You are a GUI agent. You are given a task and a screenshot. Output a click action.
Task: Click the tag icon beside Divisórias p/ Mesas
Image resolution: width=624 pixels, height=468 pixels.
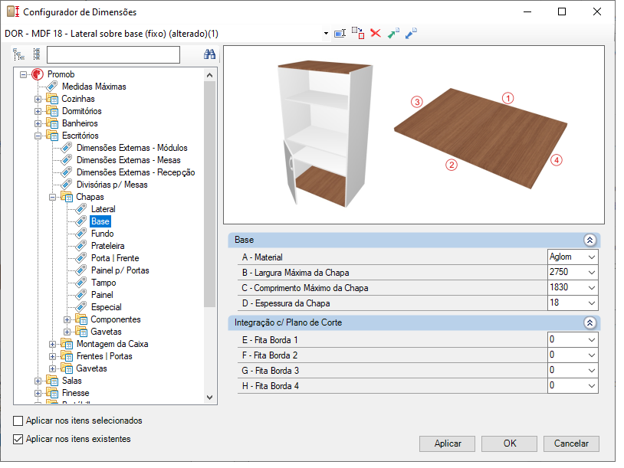pyautogui.click(x=67, y=185)
